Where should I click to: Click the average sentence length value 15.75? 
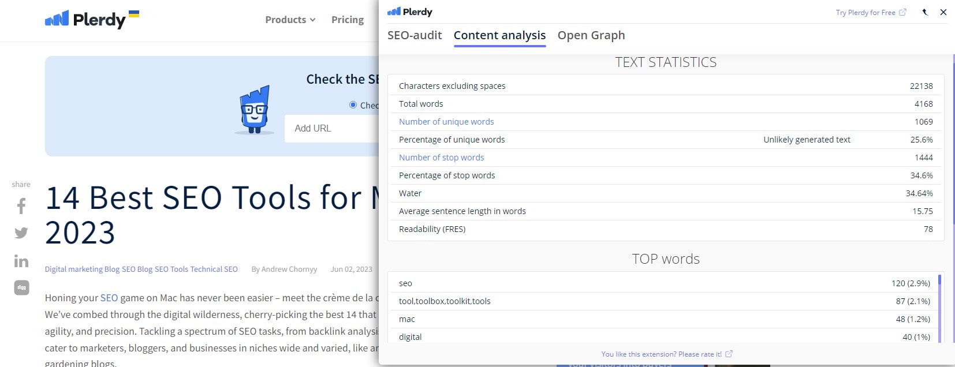coord(923,211)
